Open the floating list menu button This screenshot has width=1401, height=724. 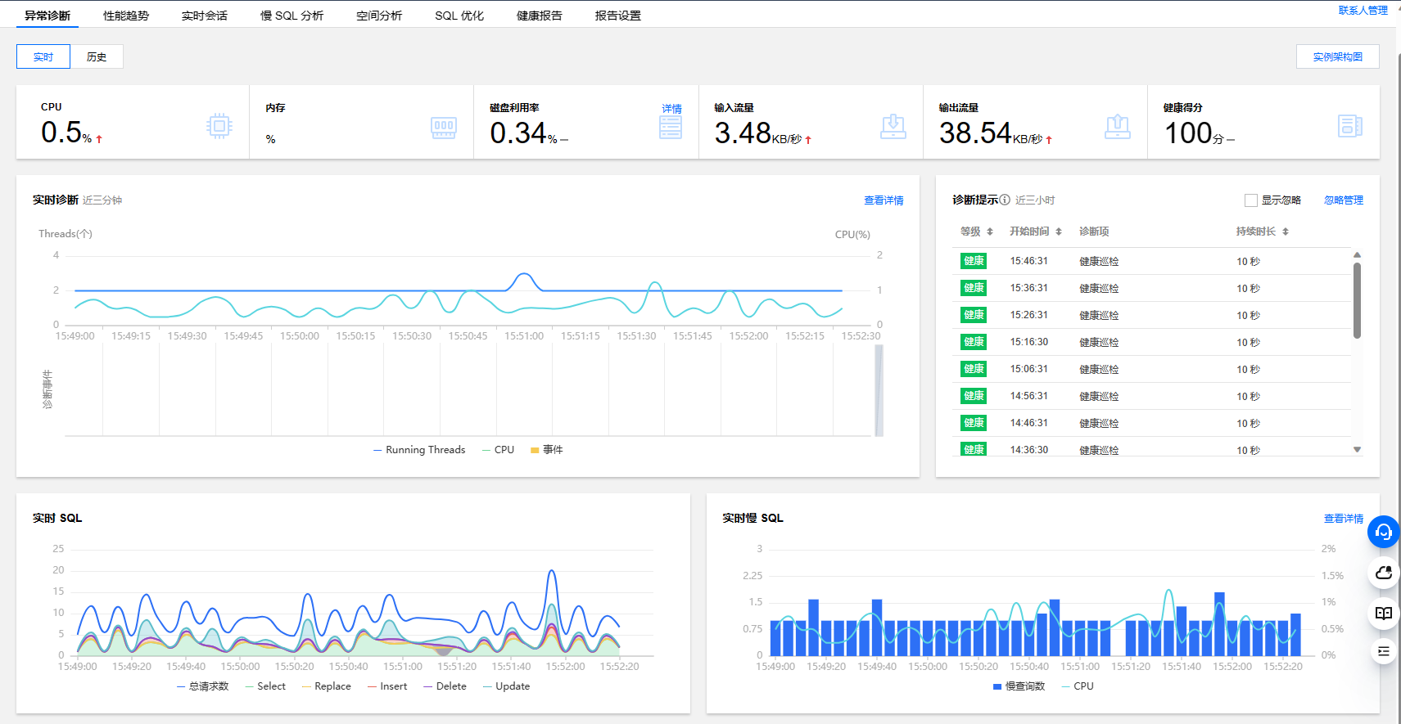[1384, 651]
